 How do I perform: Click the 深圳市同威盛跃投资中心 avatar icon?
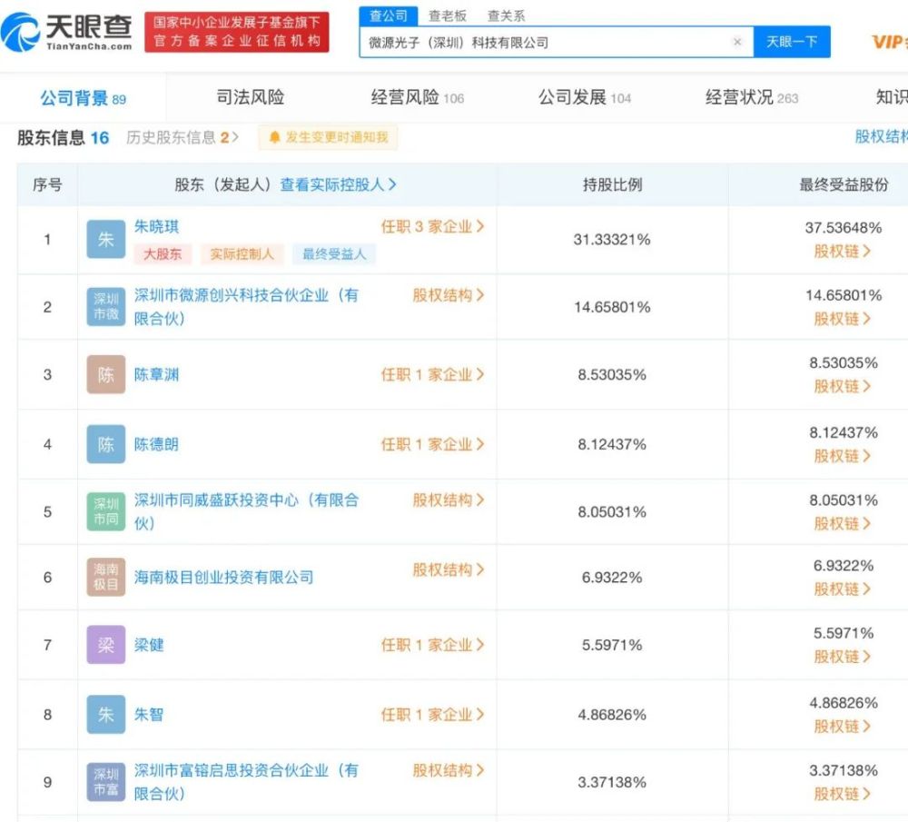[106, 512]
